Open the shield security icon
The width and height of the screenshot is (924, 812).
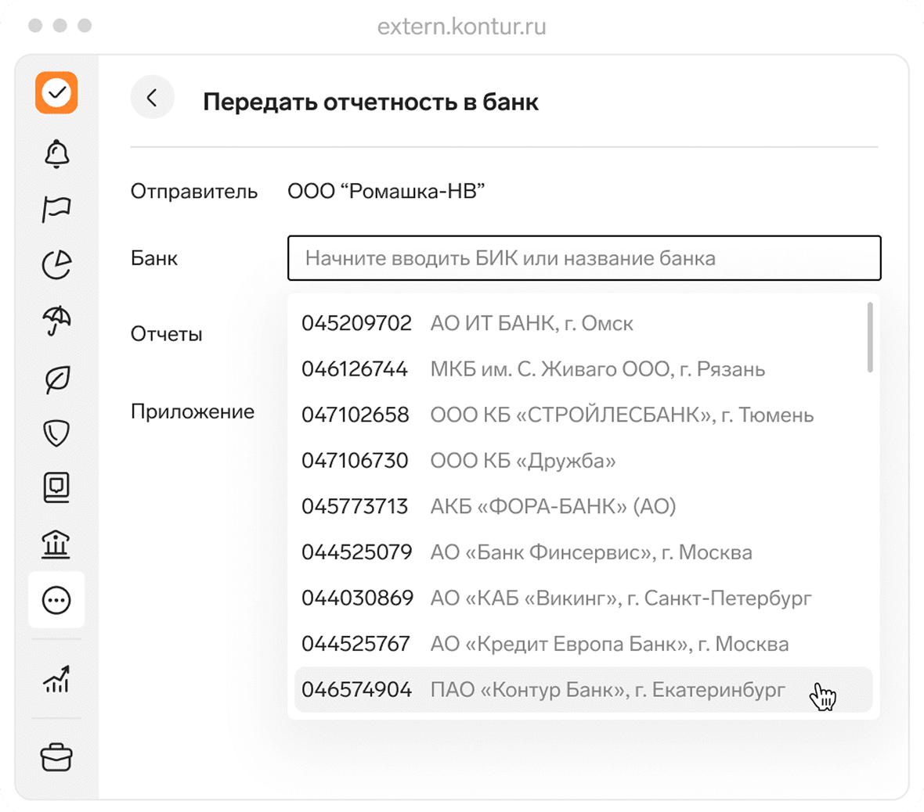(55, 432)
